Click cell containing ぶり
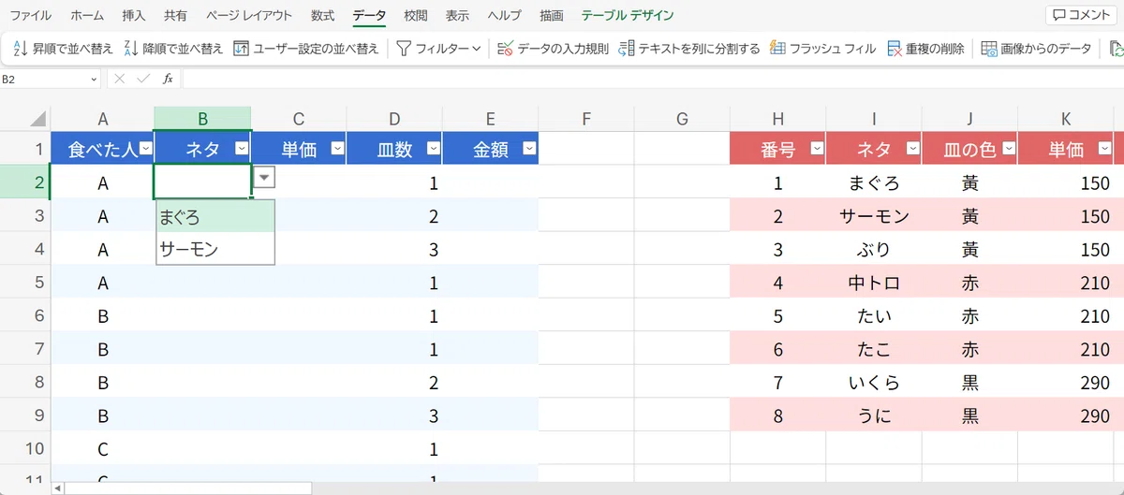The width and height of the screenshot is (1124, 495). pyautogui.click(x=874, y=249)
